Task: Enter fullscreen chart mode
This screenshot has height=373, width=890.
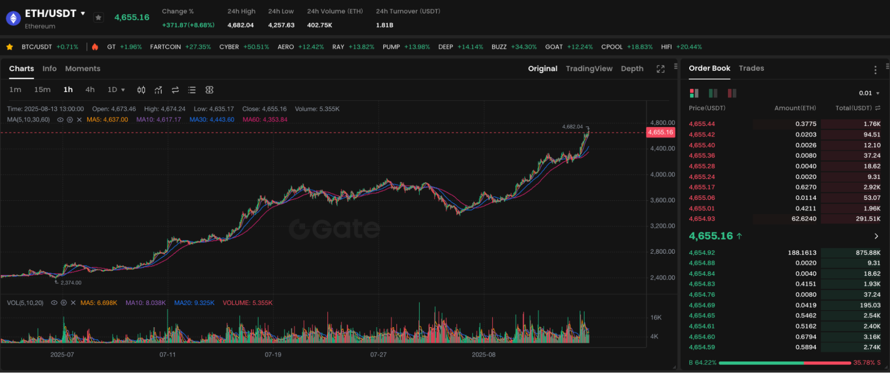Action: point(660,69)
